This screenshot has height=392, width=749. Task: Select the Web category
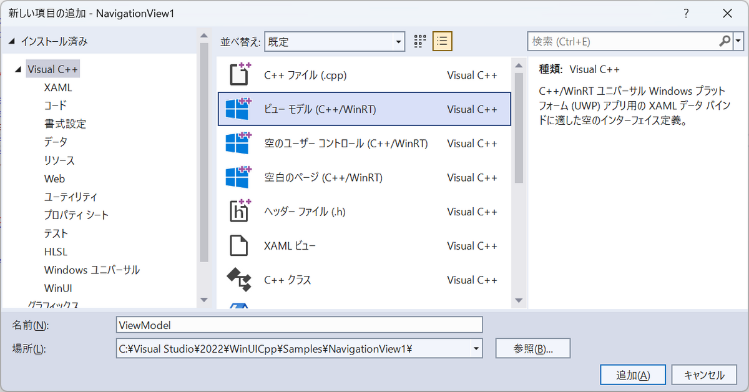(x=54, y=179)
